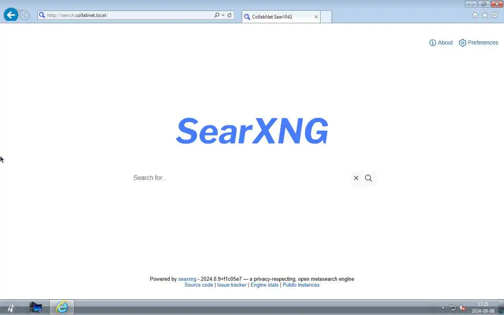Image resolution: width=504 pixels, height=315 pixels.
Task: Open SearXNG Preferences
Action: (x=478, y=43)
